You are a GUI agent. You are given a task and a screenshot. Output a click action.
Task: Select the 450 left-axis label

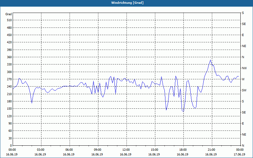[9, 35]
